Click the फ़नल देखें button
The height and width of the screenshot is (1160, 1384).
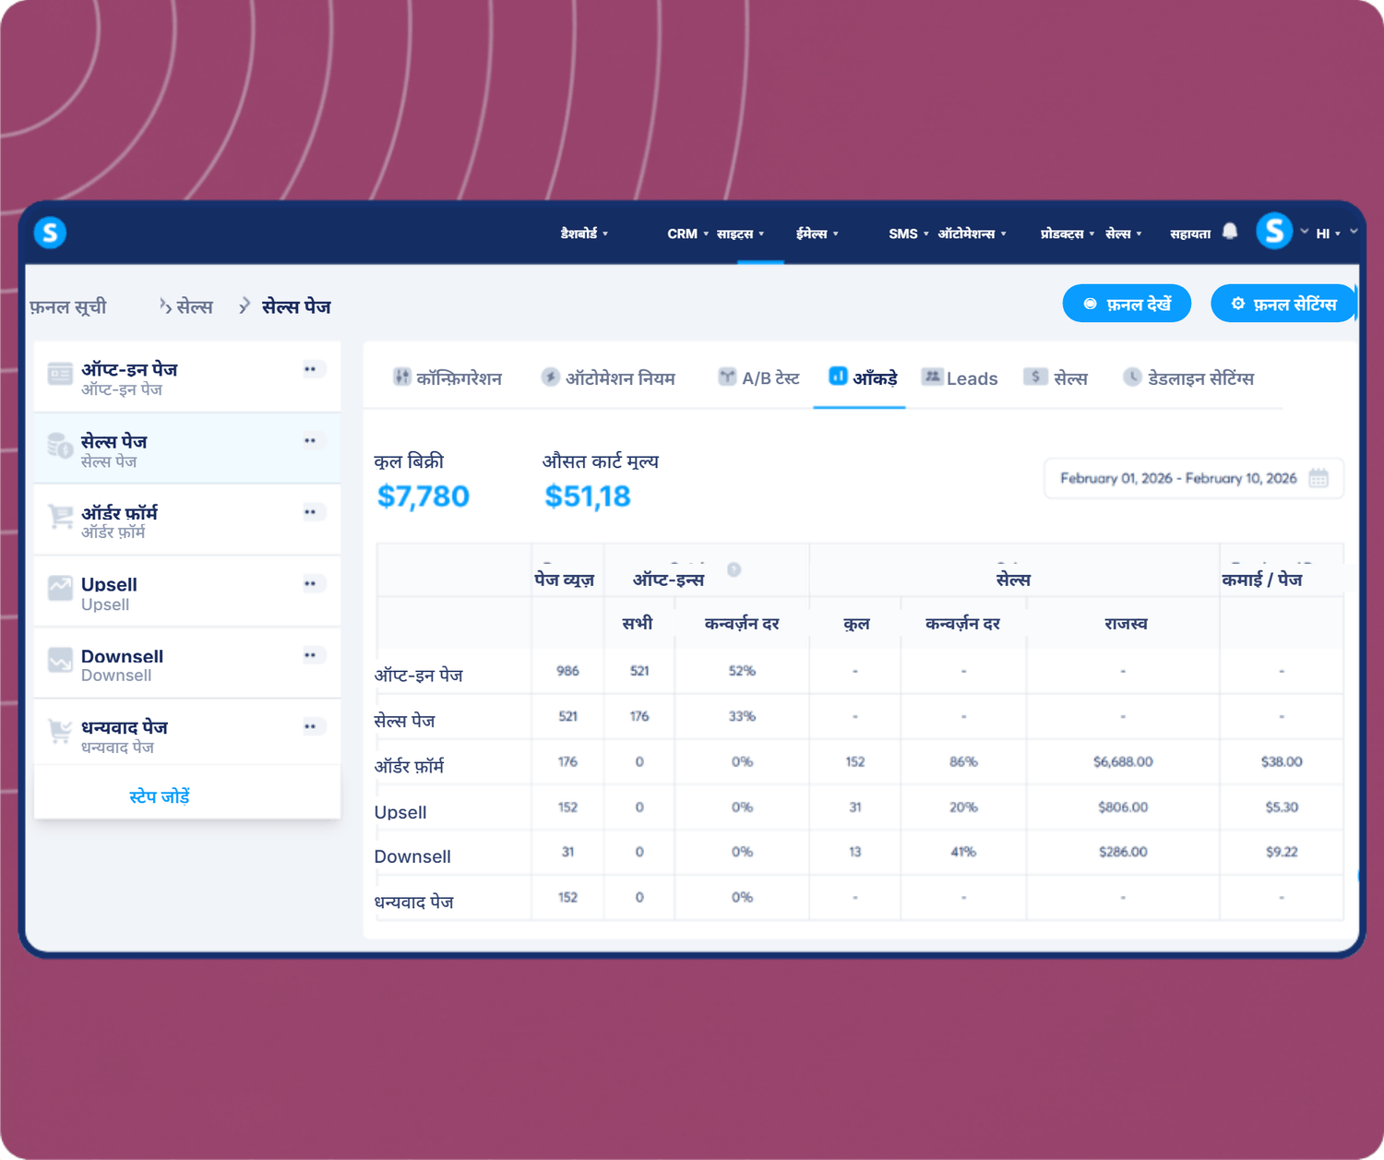[1127, 304]
